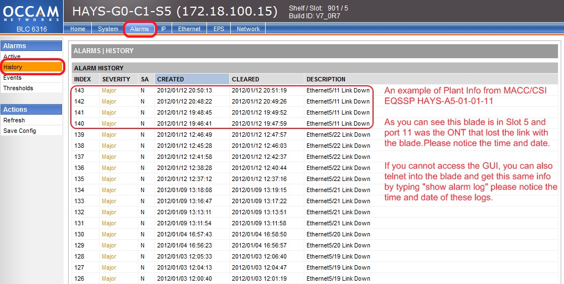Click Refresh under Actions
564x284 pixels.
tap(14, 120)
